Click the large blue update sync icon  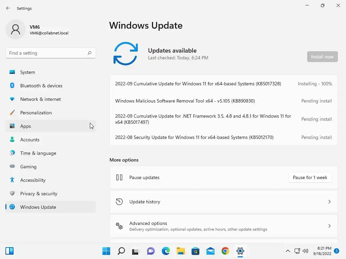[126, 54]
